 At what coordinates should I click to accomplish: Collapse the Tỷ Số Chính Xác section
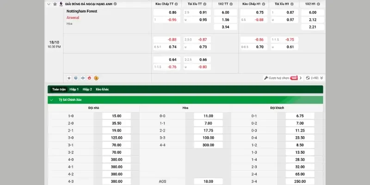[51, 100]
